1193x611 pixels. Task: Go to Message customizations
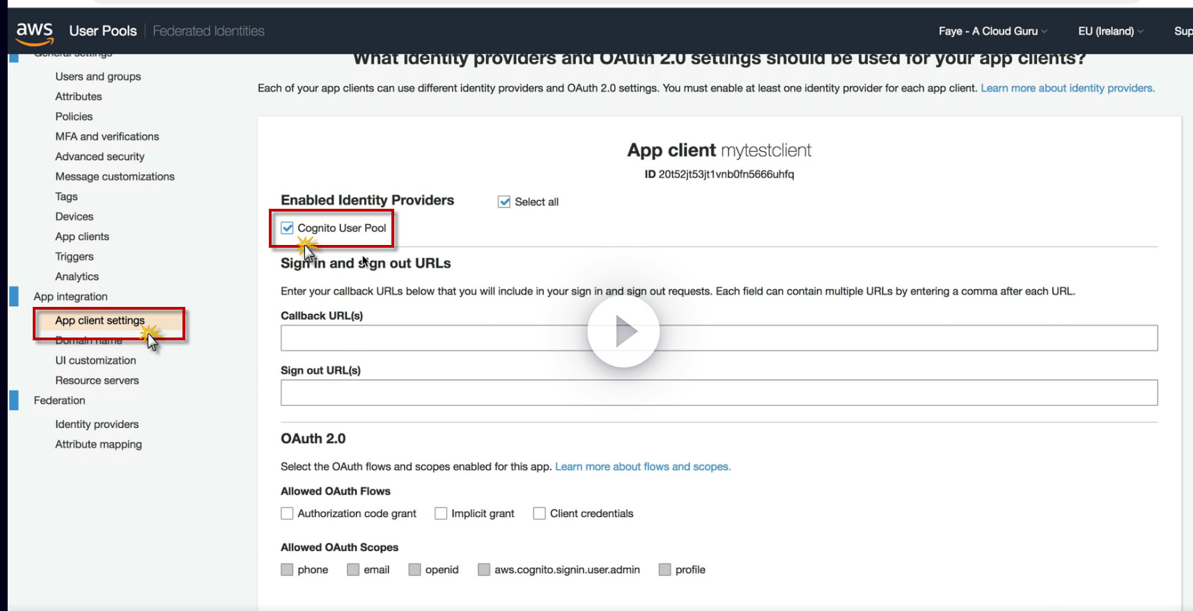pyautogui.click(x=115, y=177)
